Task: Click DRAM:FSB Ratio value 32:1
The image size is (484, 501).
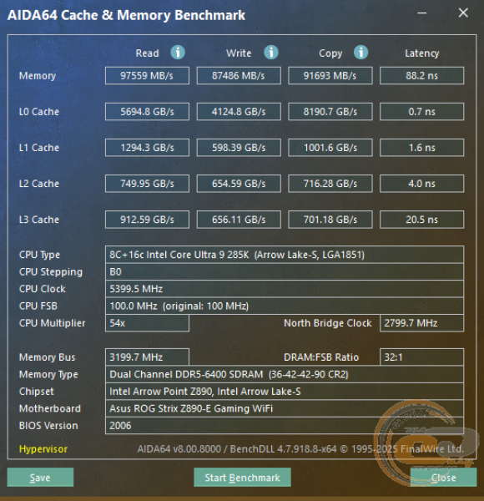Action: point(421,357)
